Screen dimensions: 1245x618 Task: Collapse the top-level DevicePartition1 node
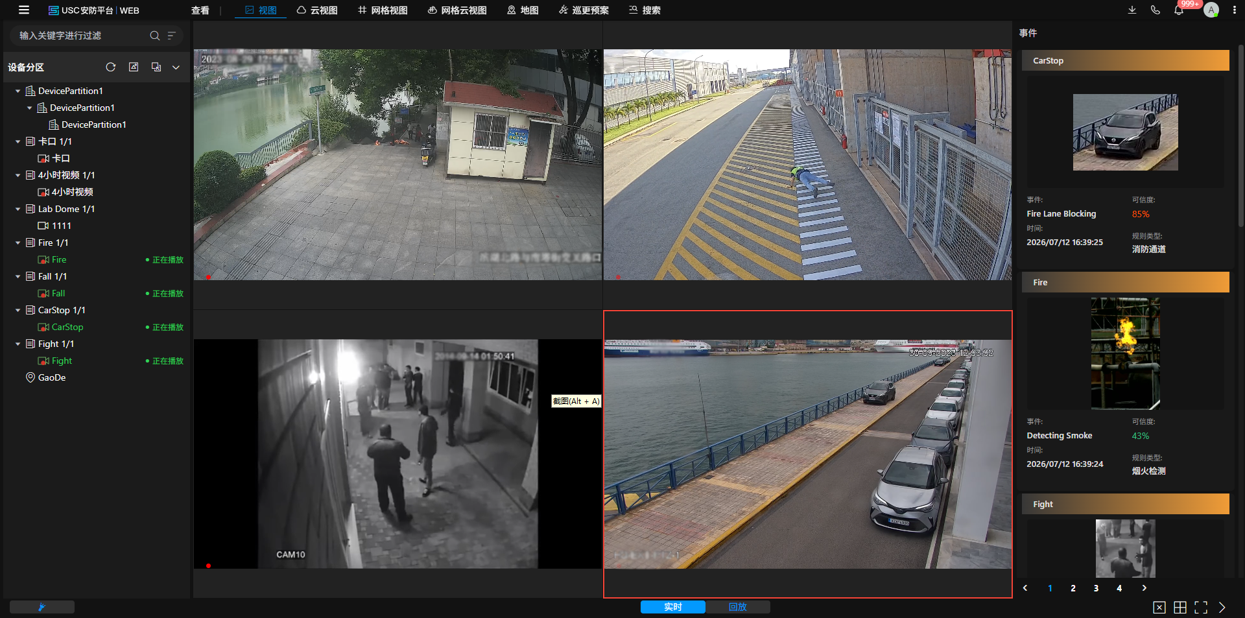(18, 91)
